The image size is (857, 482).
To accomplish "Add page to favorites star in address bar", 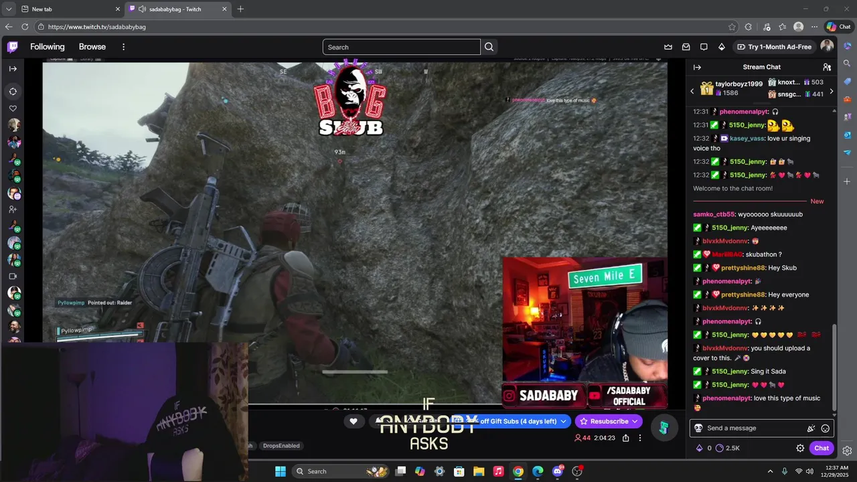I will (x=732, y=27).
